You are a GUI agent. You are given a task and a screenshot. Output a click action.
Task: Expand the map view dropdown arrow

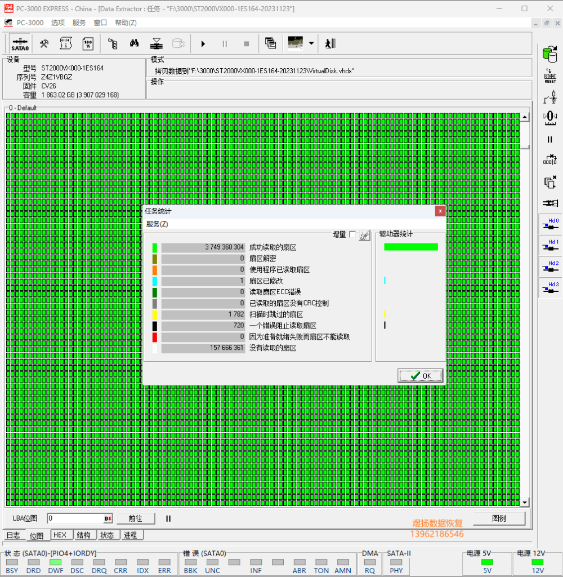coord(311,43)
